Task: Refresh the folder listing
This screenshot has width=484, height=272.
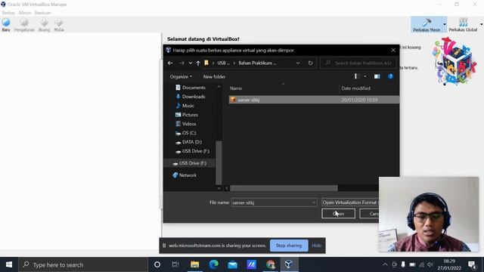Action: [310, 63]
